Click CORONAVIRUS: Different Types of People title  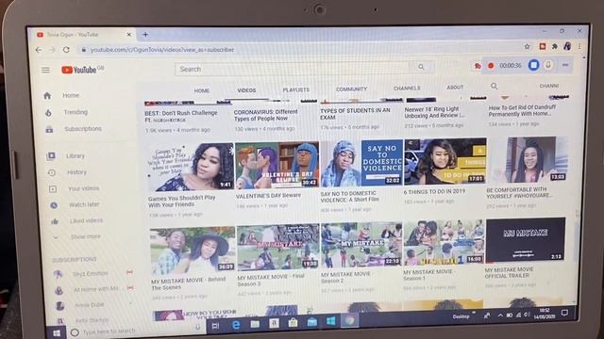[x=266, y=115]
